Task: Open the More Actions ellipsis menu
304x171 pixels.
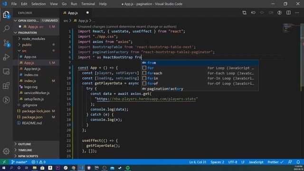Action: pyautogui.click(x=297, y=13)
